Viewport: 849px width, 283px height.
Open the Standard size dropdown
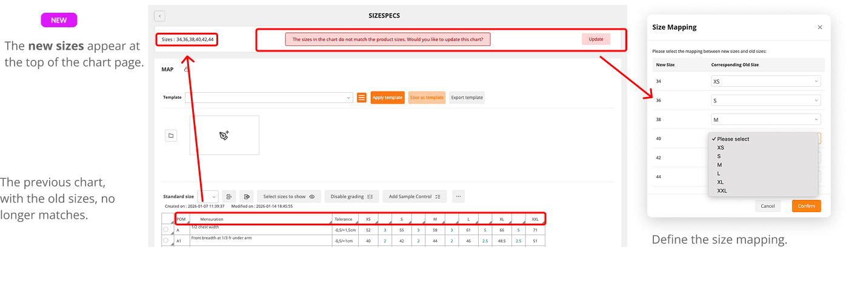[x=209, y=196]
